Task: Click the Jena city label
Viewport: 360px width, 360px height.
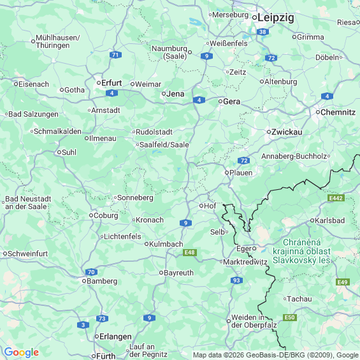Action: pos(175,94)
